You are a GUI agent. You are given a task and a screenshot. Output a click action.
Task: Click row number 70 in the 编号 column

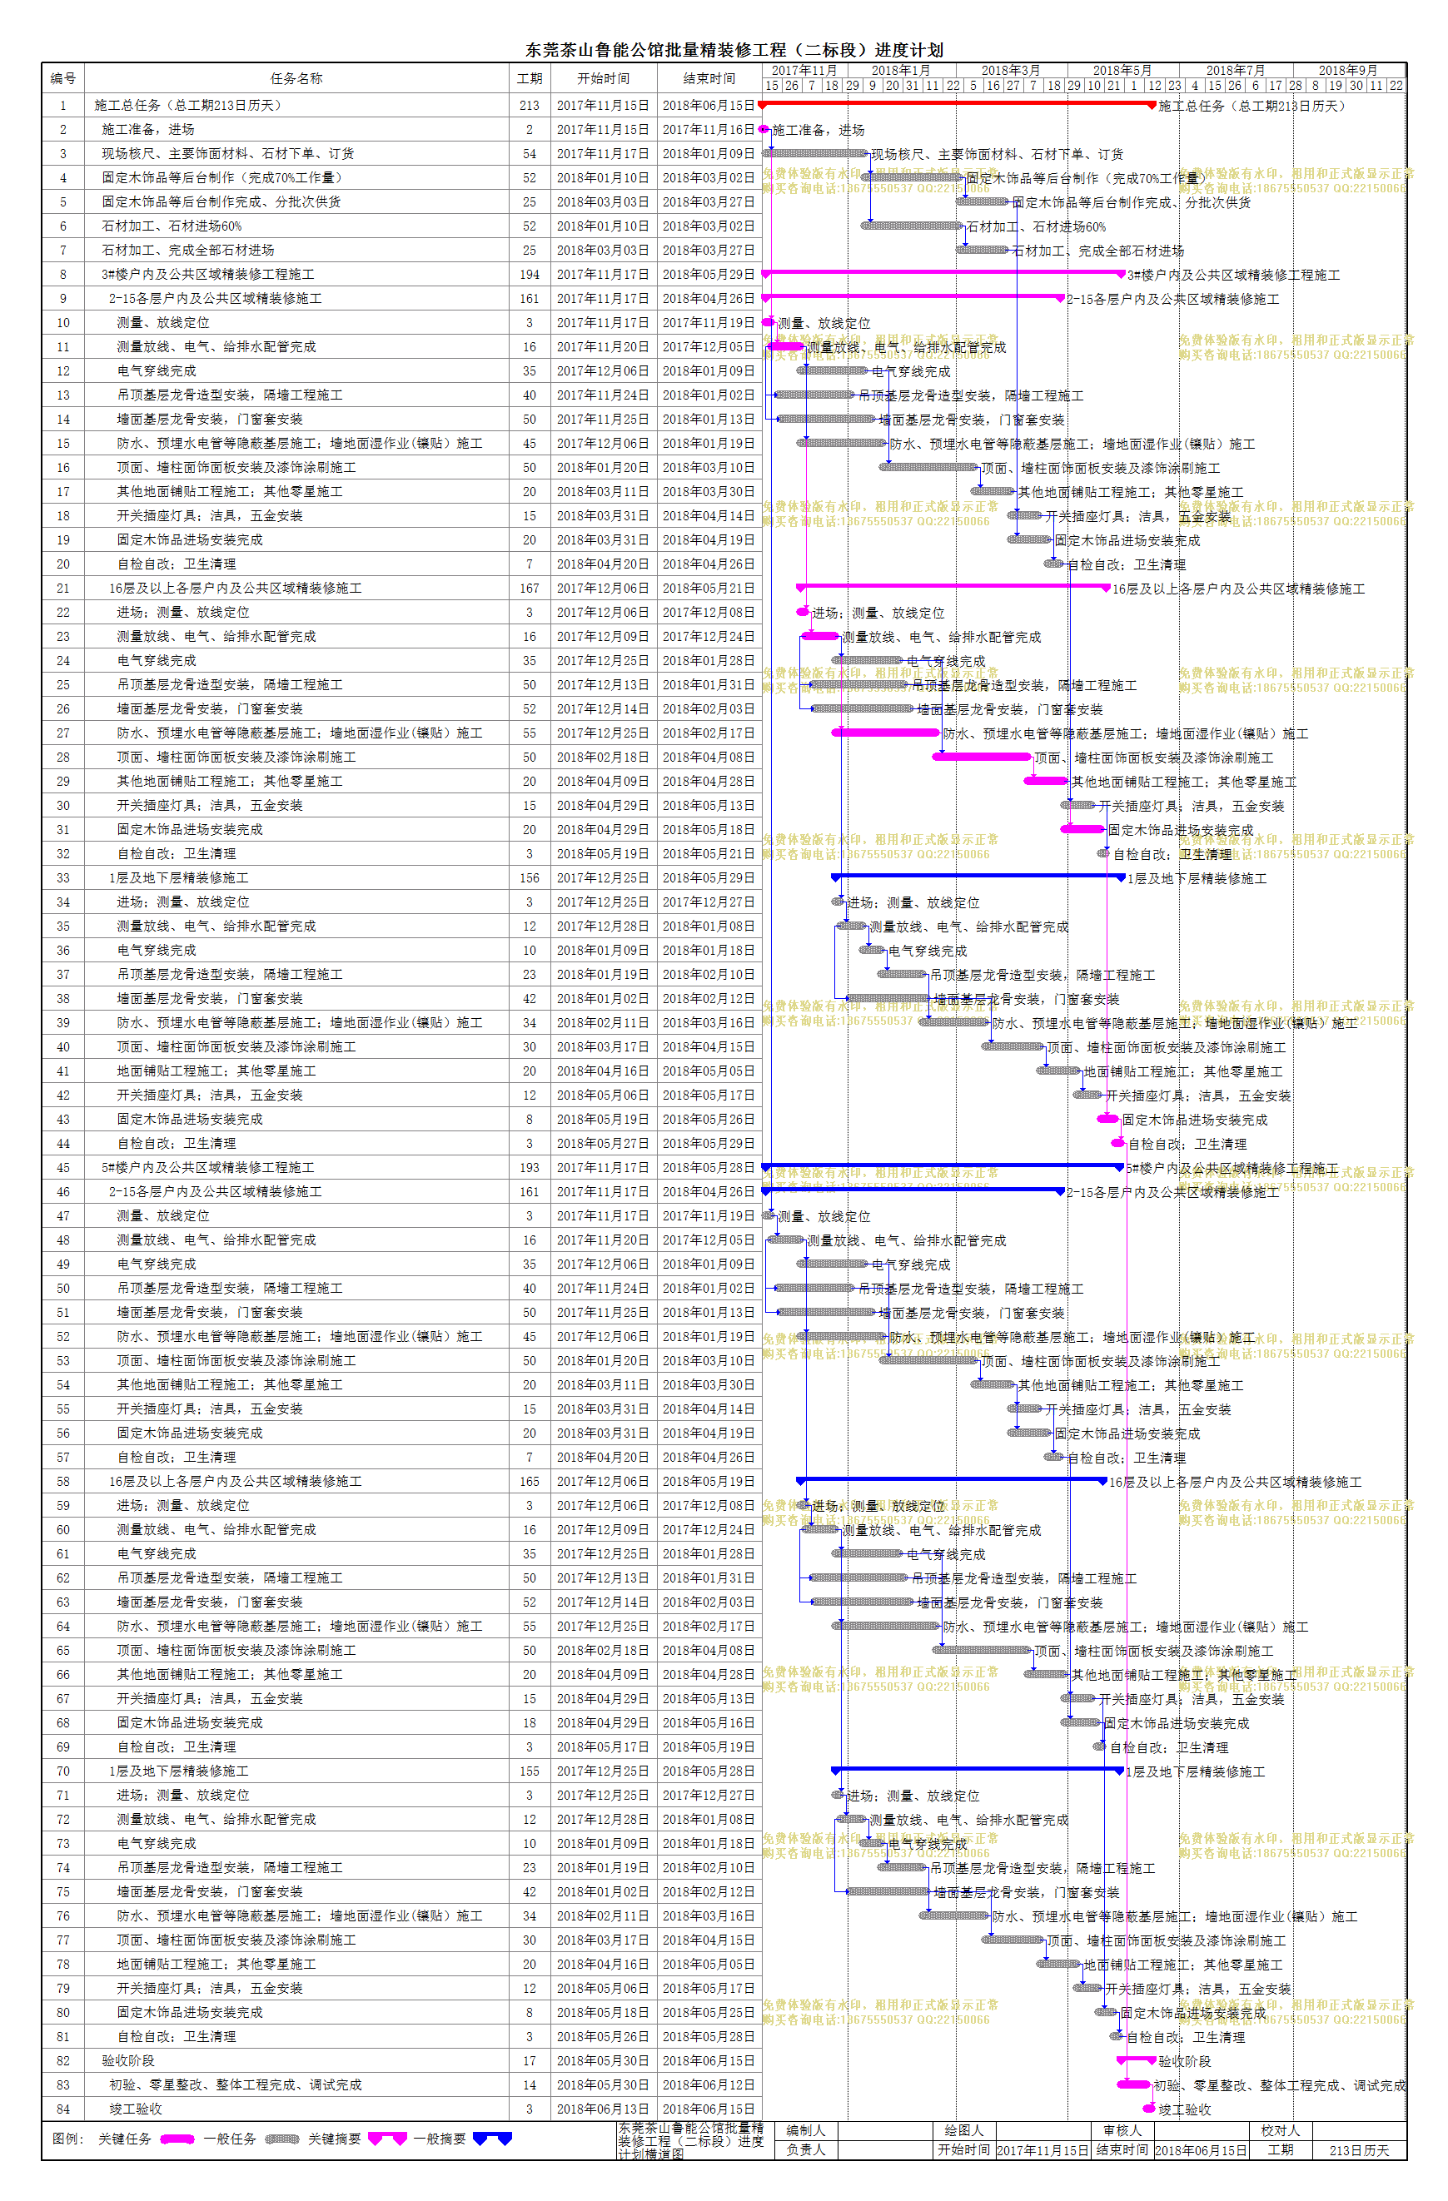point(63,1771)
